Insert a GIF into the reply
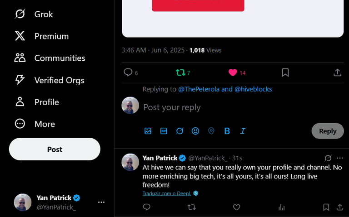The image size is (349, 217). coord(164,131)
